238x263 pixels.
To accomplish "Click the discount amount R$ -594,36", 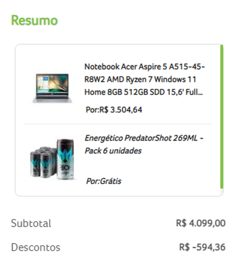I will tap(202, 247).
